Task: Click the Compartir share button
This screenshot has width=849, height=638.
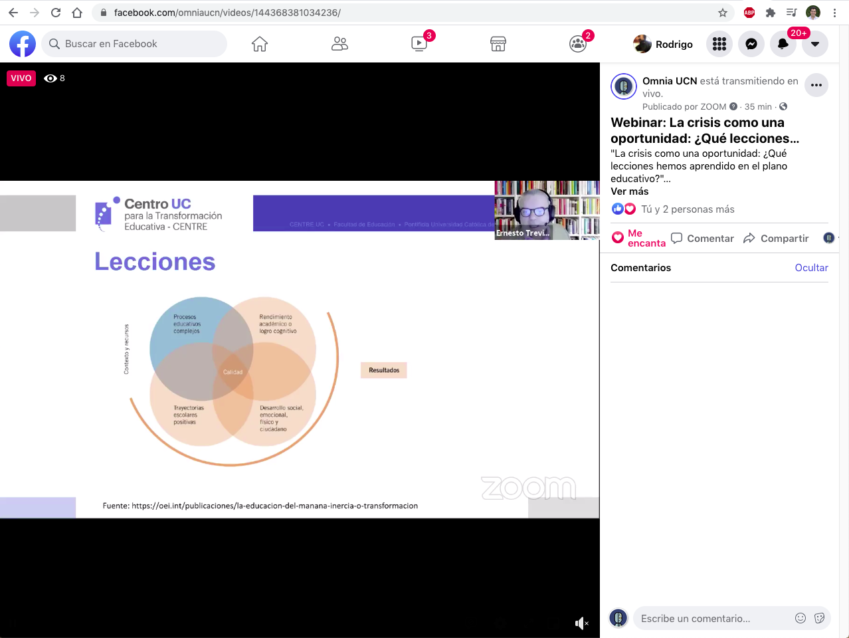Action: (776, 239)
